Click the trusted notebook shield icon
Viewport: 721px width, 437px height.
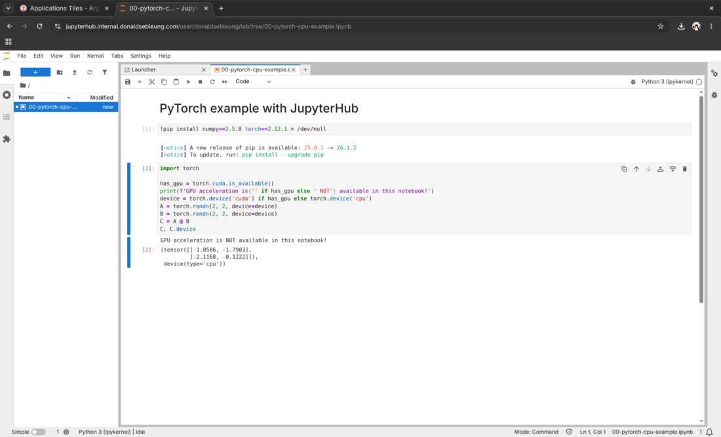pyautogui.click(x=569, y=432)
